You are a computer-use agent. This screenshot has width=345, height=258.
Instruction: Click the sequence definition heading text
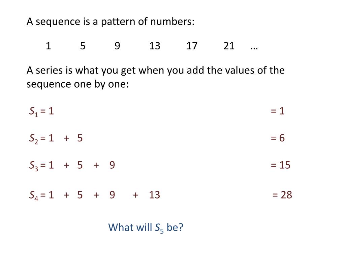111,22
